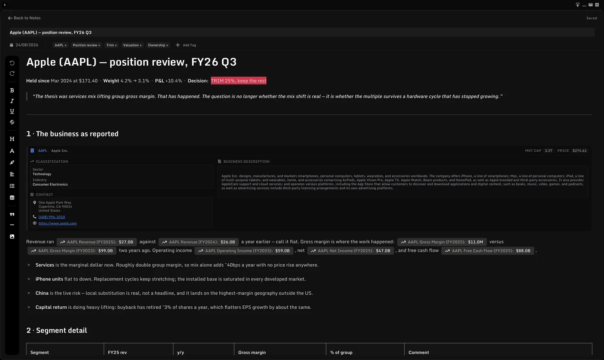Image resolution: width=604 pixels, height=360 pixels.
Task: Remove the Position review tag
Action: click(99, 45)
